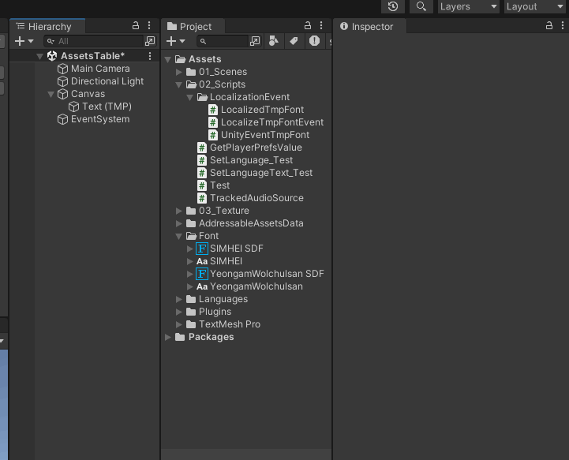Collapse the Assets root folder

167,59
